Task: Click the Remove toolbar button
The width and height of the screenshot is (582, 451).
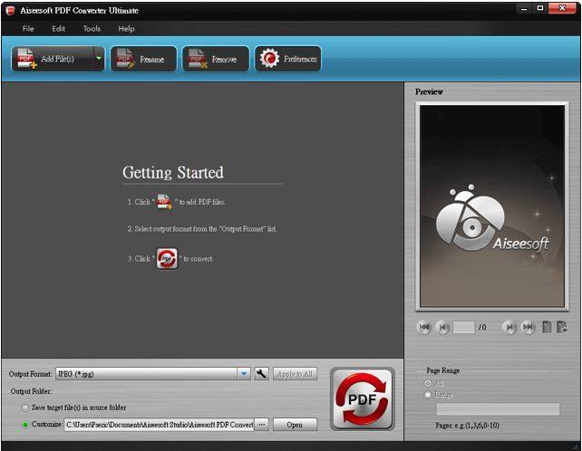Action: (x=216, y=59)
